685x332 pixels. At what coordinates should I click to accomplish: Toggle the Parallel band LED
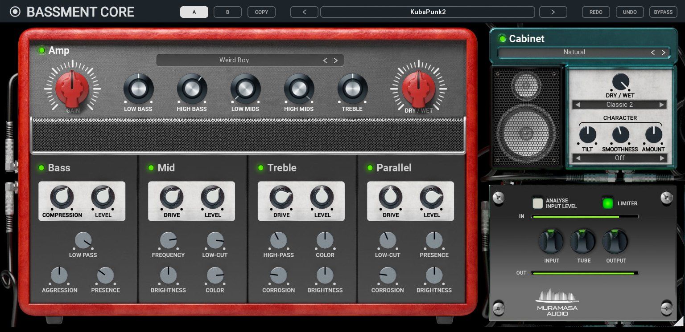point(370,168)
